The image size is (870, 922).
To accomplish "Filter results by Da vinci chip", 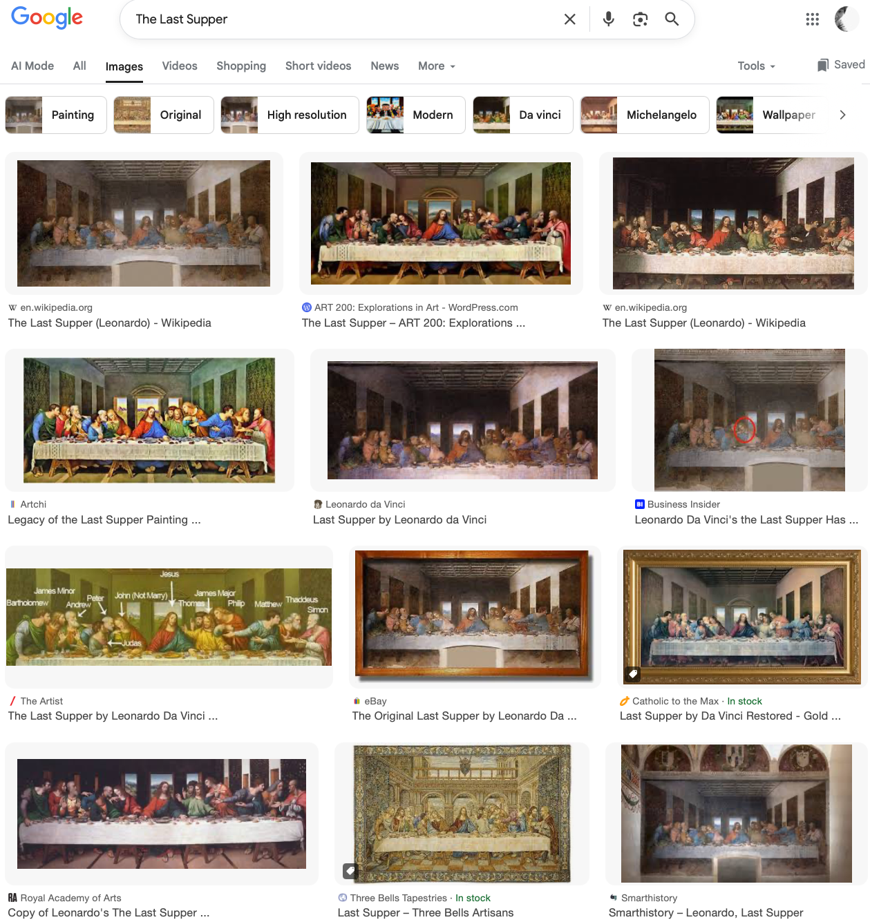I will pos(522,115).
